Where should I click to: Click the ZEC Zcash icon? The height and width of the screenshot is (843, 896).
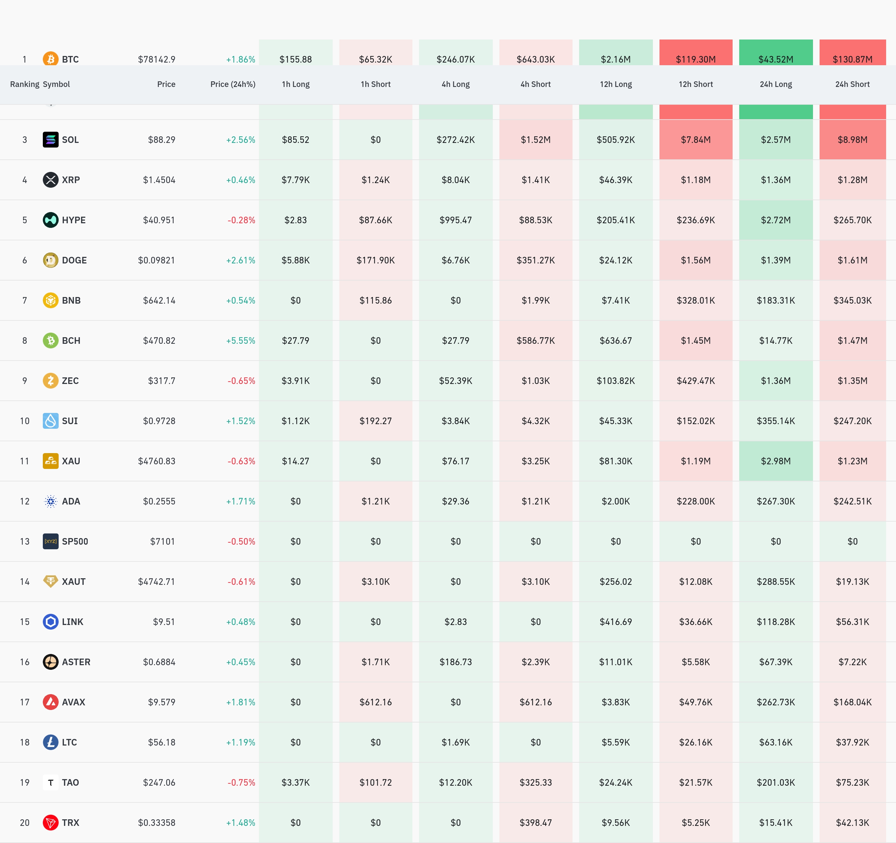click(50, 381)
